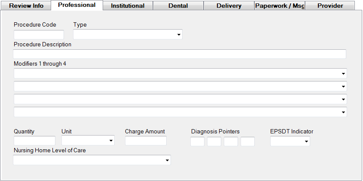Switch to the Review Info tab

[x=26, y=6]
